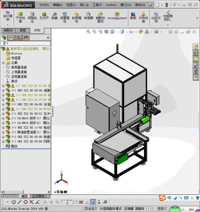
Task: Open File Explorer folder in task pane
Action: [x=196, y=59]
